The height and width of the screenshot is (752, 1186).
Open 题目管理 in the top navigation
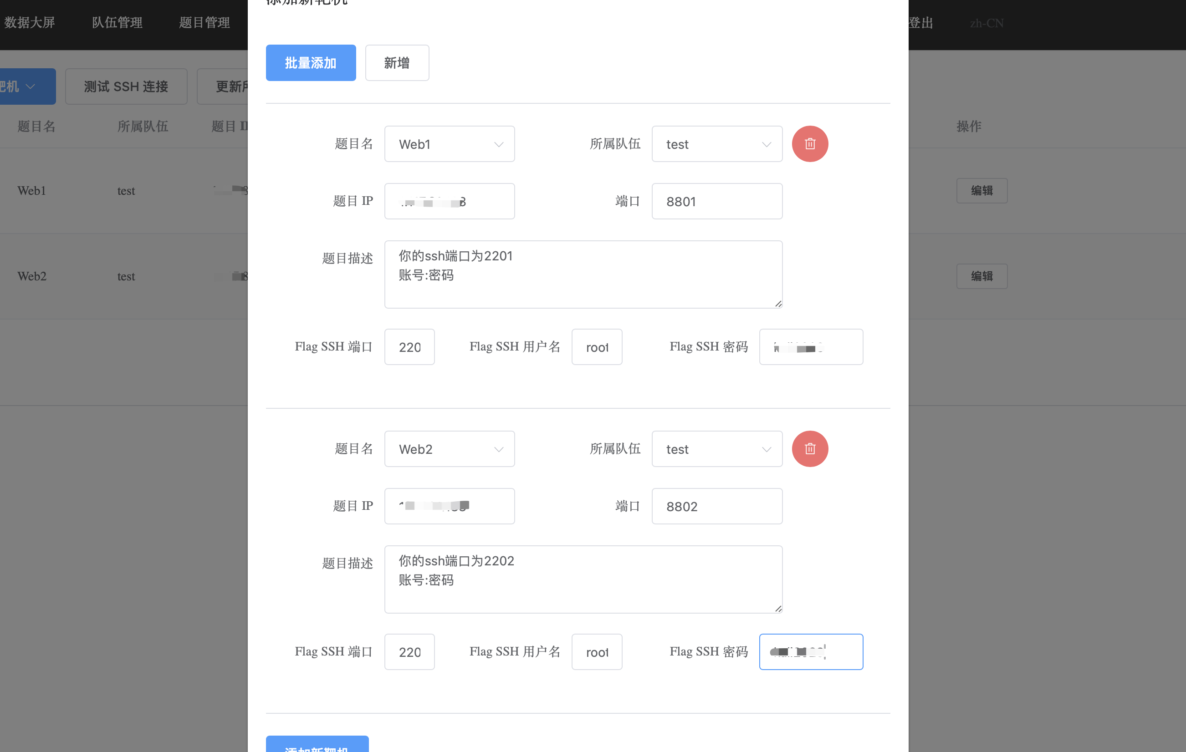click(x=204, y=23)
